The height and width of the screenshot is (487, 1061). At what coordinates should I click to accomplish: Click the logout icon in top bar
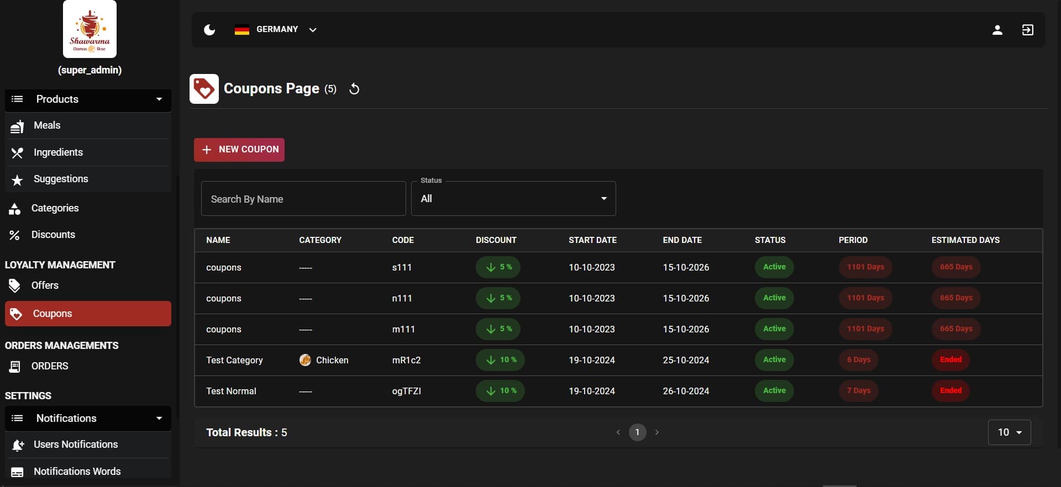1027,30
